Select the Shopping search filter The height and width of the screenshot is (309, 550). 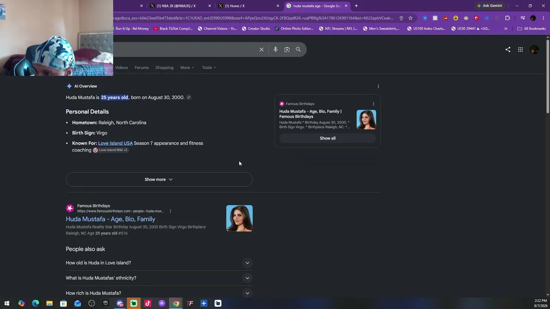click(x=165, y=67)
